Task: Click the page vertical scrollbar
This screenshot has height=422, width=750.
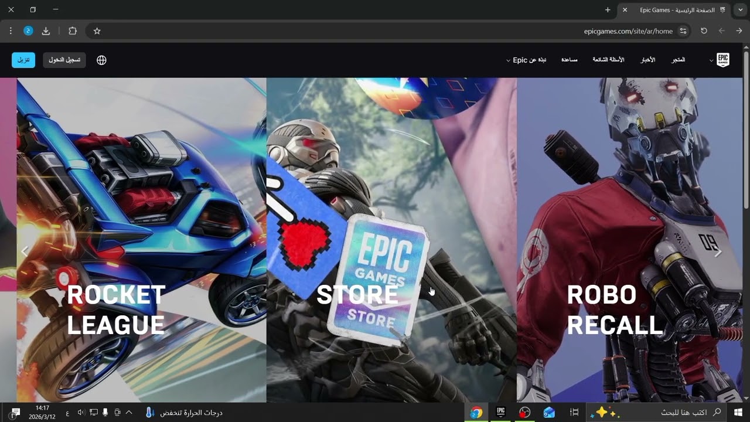Action: click(x=746, y=129)
